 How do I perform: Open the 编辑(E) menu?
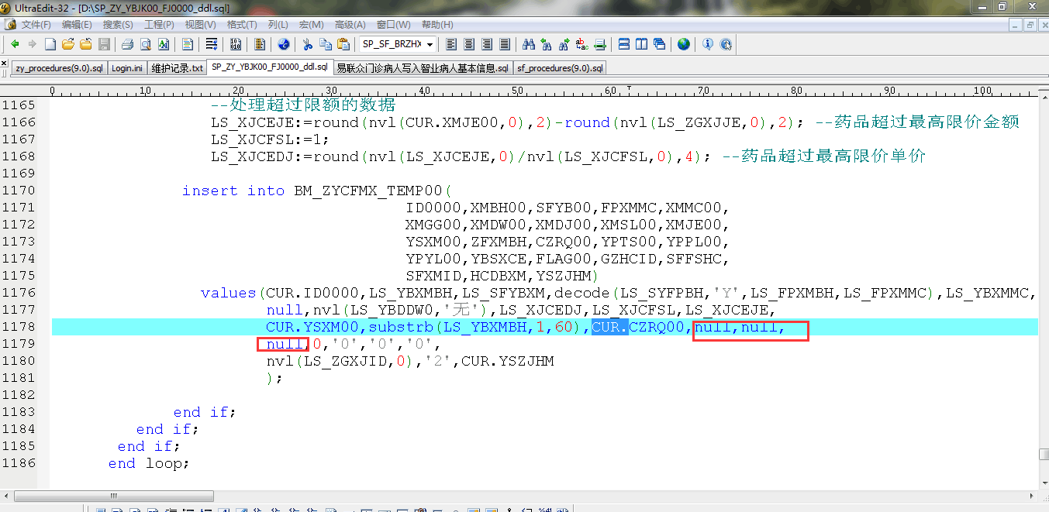[77, 25]
